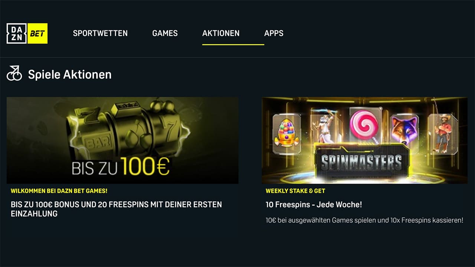Click the Spinmasters logo plate
The width and height of the screenshot is (475, 267).
click(x=361, y=162)
